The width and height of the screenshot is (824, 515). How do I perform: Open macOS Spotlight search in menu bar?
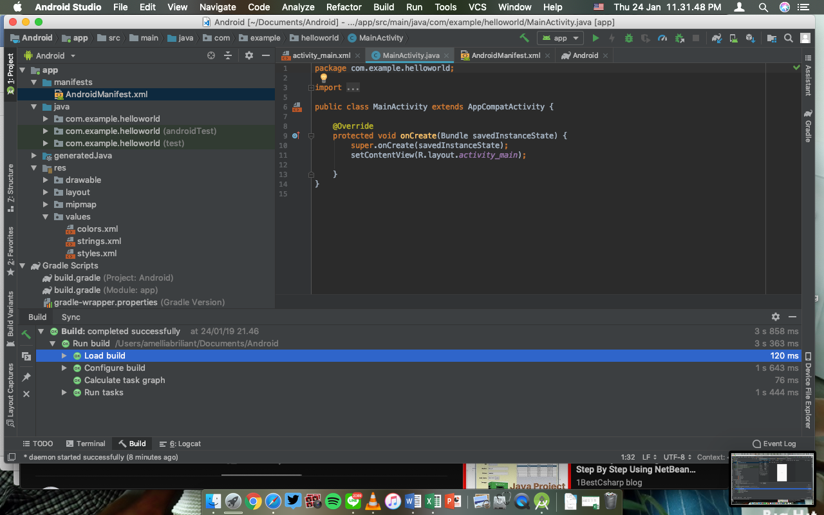tap(763, 7)
